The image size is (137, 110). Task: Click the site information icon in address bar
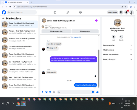coord(15,7)
